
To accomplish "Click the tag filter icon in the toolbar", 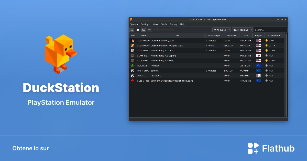I will [149, 30].
